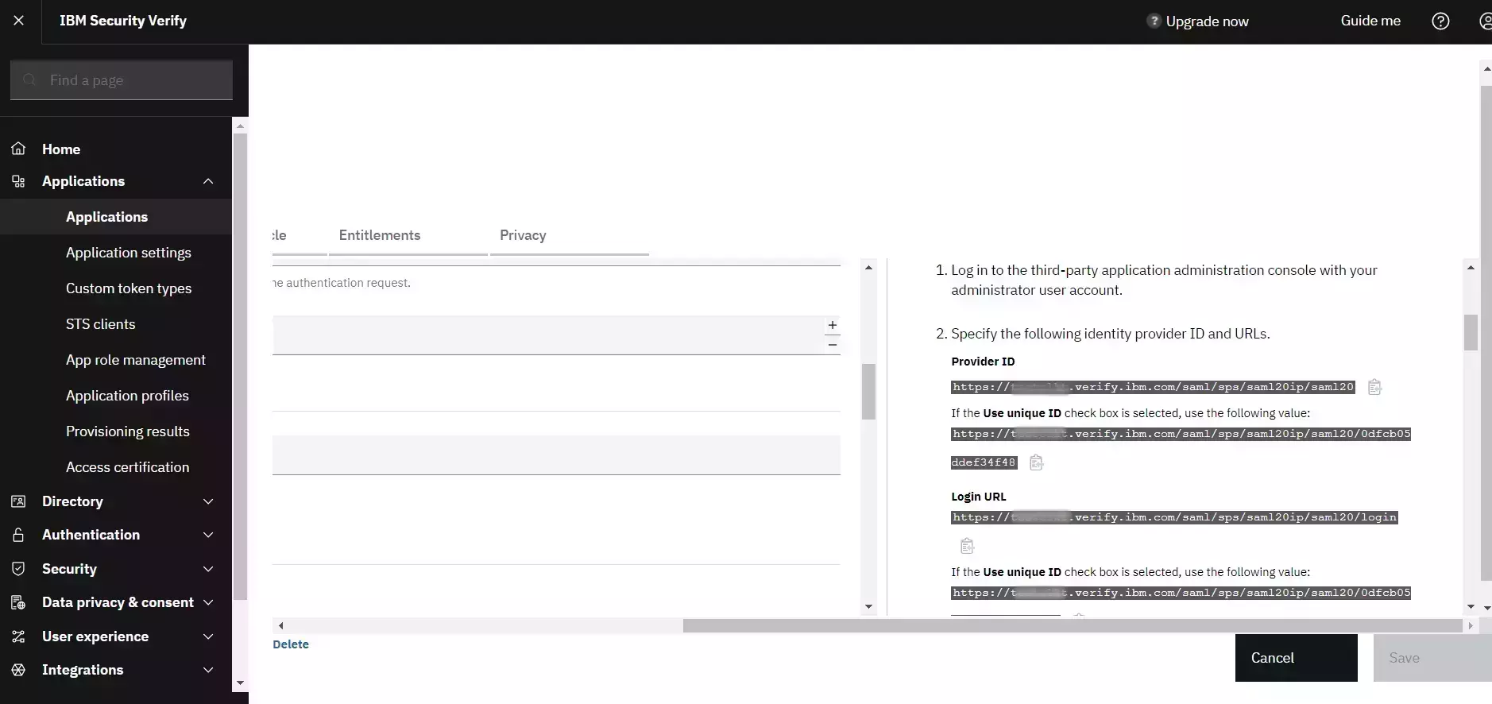Screen dimensions: 1492x704
Task: Open the help question mark icon
Action: coord(1440,21)
